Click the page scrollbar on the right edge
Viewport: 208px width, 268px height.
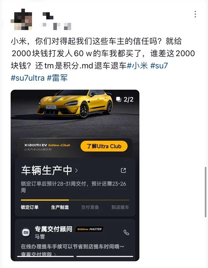click(x=206, y=192)
